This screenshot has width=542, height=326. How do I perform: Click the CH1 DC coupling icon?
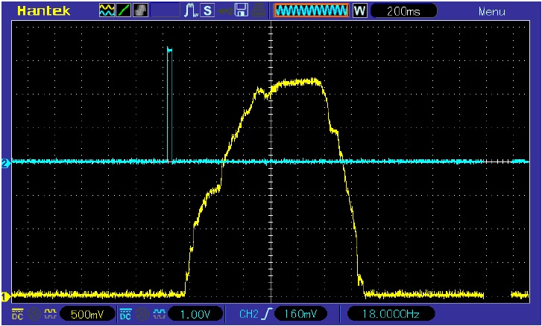(17, 314)
